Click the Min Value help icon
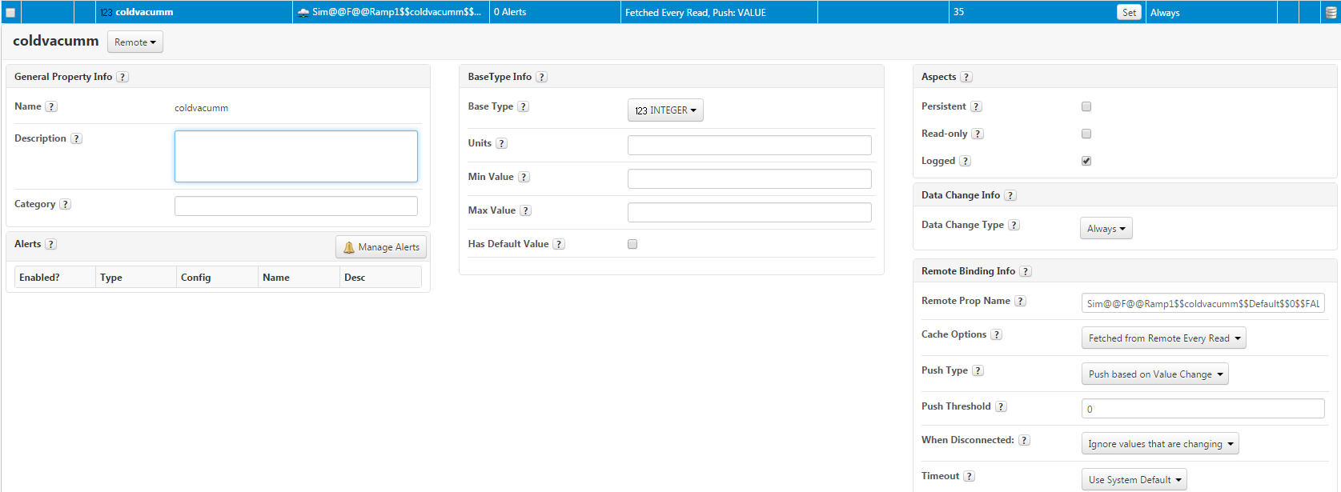 [524, 177]
